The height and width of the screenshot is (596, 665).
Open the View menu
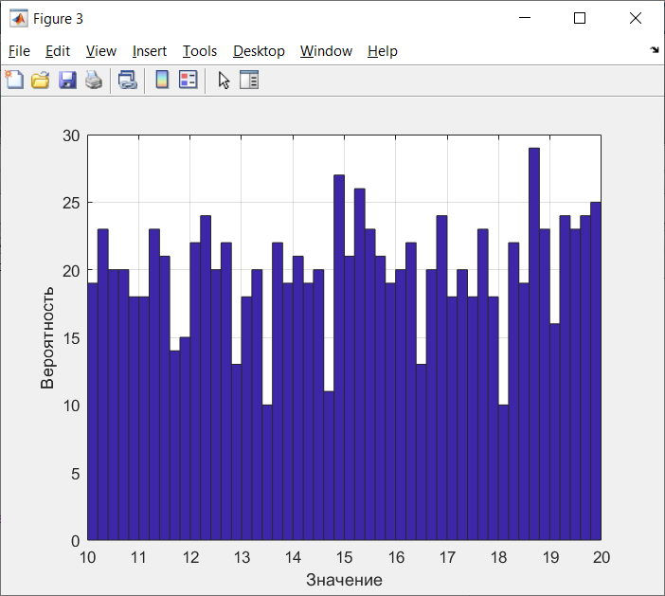[101, 51]
